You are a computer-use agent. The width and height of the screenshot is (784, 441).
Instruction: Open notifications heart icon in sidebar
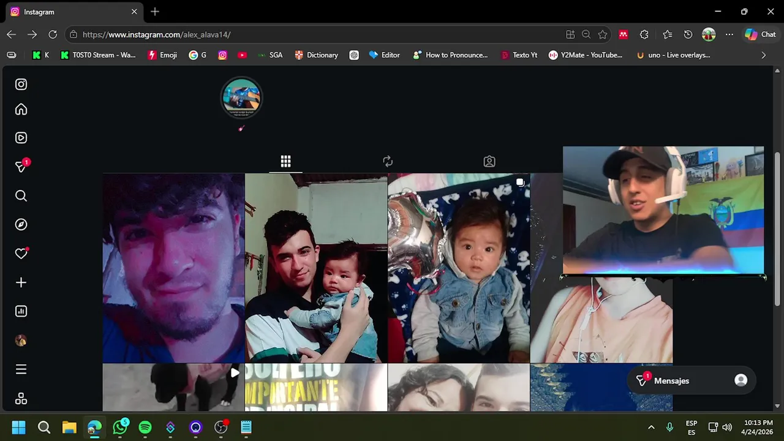pyautogui.click(x=21, y=253)
